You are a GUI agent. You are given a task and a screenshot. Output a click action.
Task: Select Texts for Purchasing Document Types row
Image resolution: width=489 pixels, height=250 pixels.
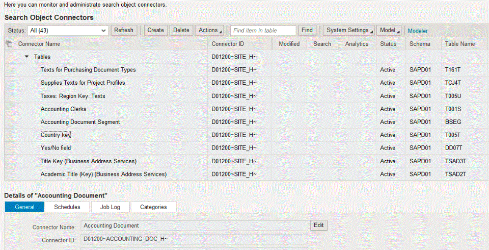247,70
